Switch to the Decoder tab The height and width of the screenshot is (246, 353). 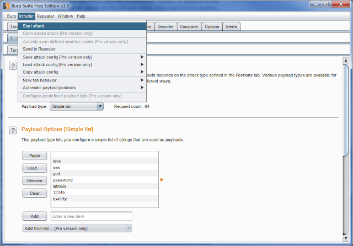[165, 26]
